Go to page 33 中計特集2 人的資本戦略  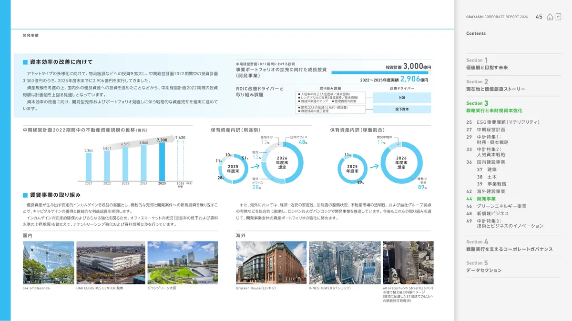point(486,152)
